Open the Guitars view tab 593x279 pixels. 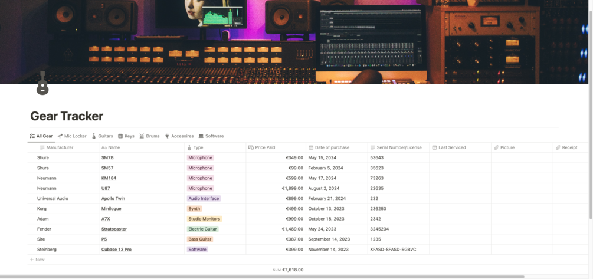coord(102,136)
